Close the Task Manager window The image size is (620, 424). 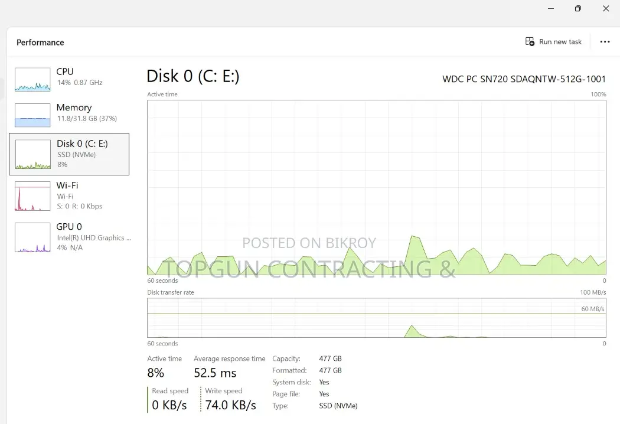606,8
